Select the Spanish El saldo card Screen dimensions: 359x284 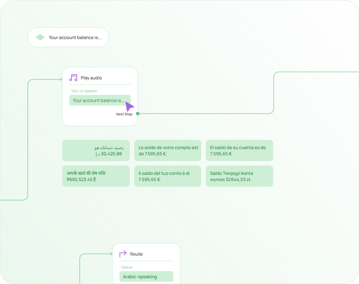[239, 150]
